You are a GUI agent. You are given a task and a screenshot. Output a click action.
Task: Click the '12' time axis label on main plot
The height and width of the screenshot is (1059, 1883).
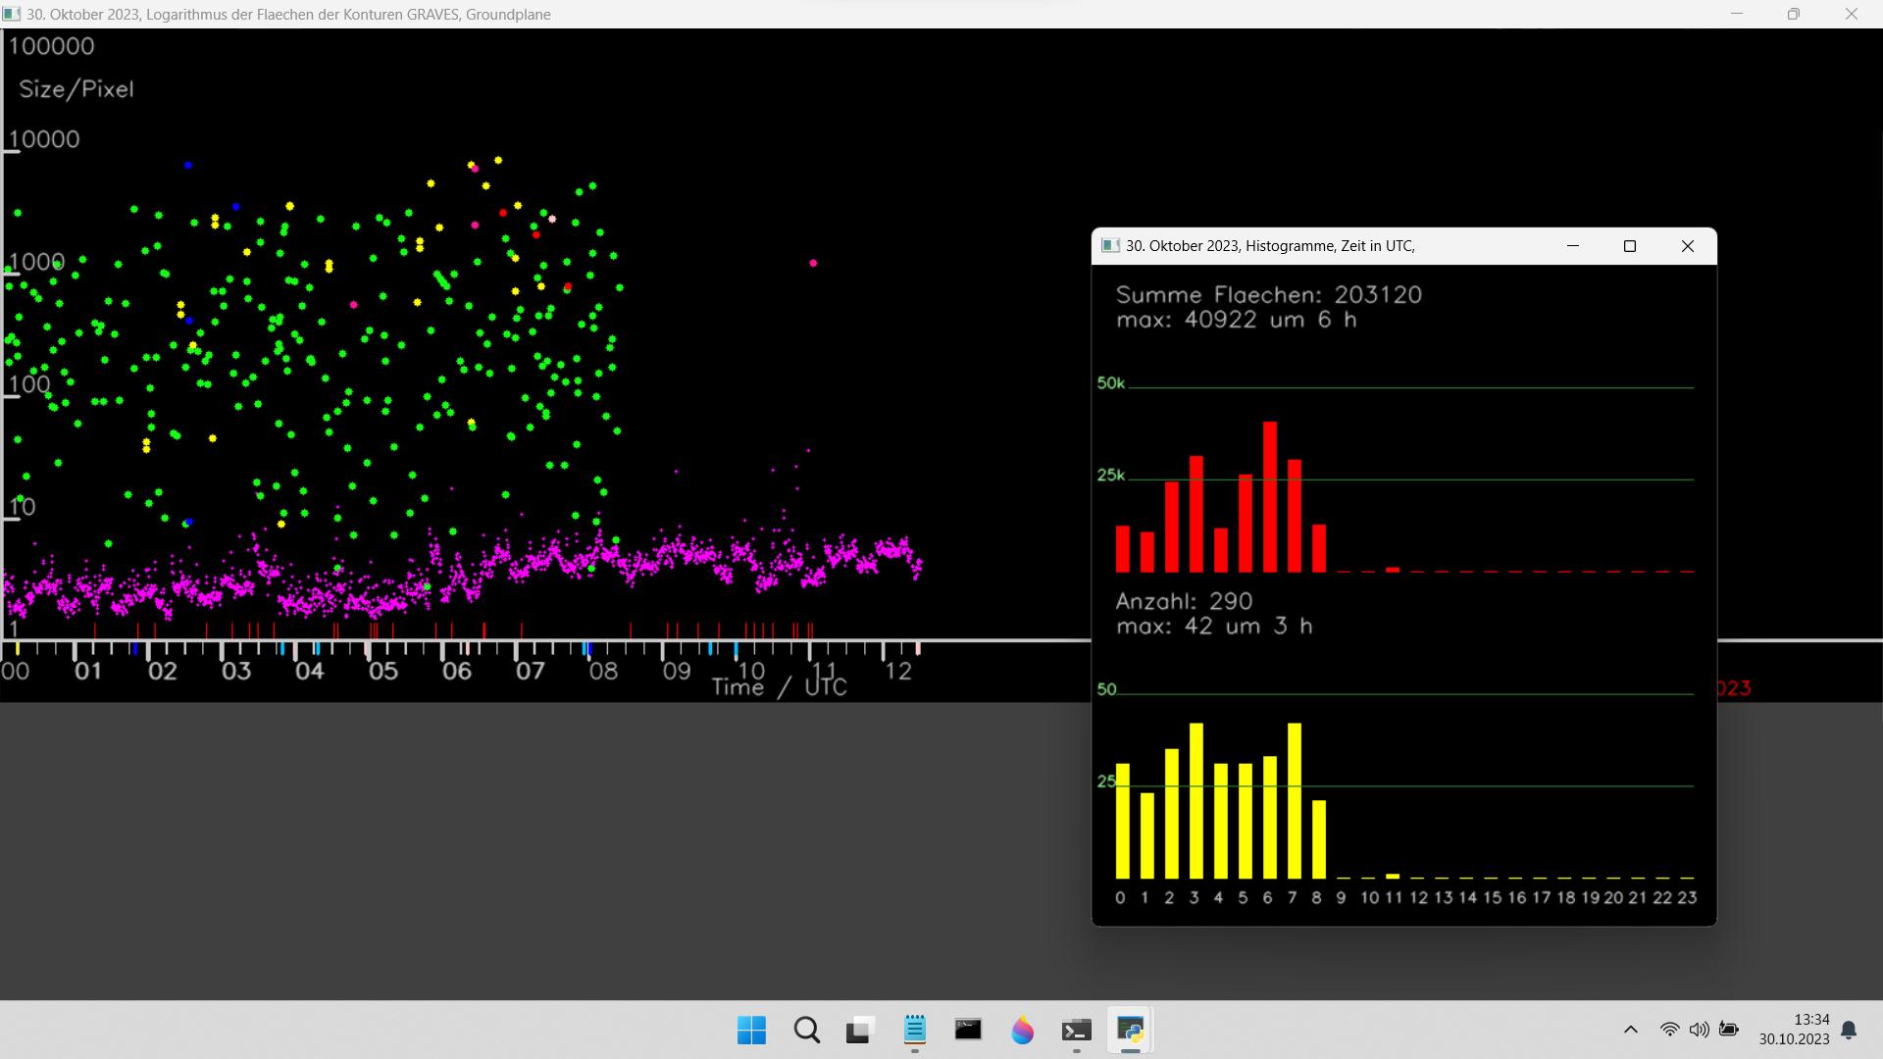[898, 672]
